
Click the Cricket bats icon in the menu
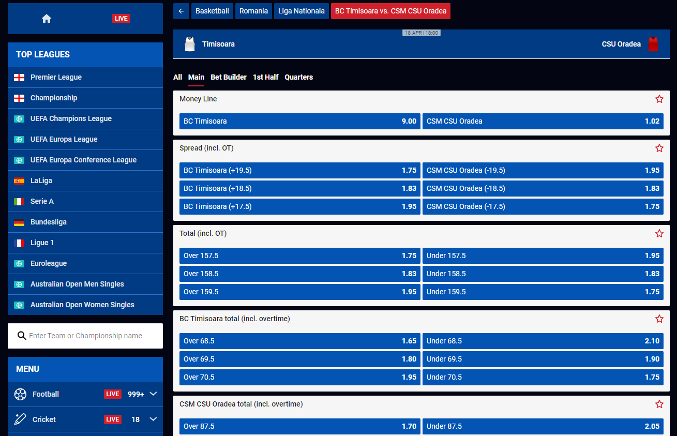tap(21, 419)
